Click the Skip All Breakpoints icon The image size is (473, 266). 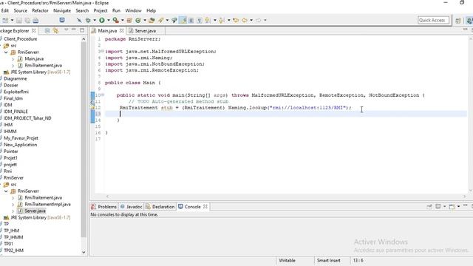click(79, 20)
